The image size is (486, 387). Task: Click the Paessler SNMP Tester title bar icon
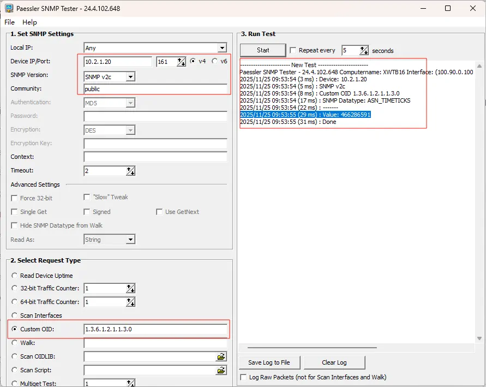tap(9, 8)
